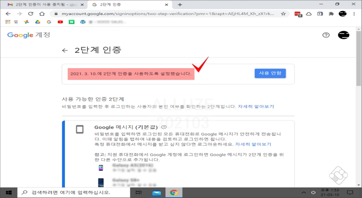Image resolution: width=362 pixels, height=198 pixels.
Task: Open the browser home page icon
Action: click(42, 14)
